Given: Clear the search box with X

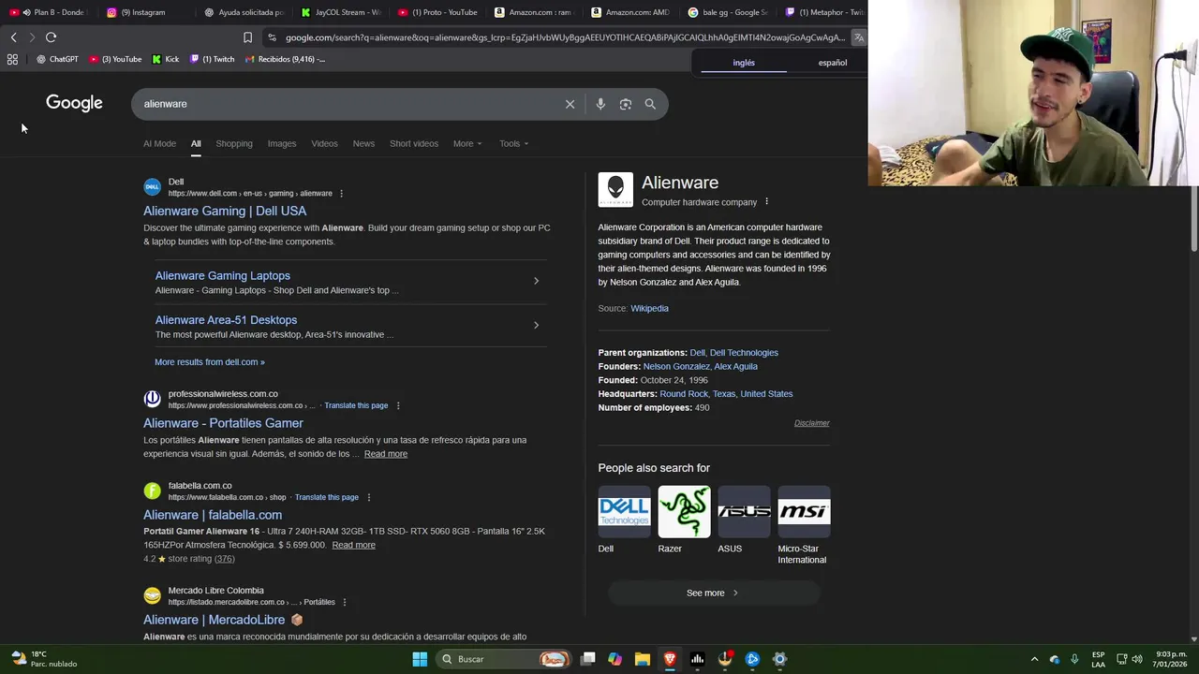Looking at the screenshot, I should pyautogui.click(x=570, y=104).
